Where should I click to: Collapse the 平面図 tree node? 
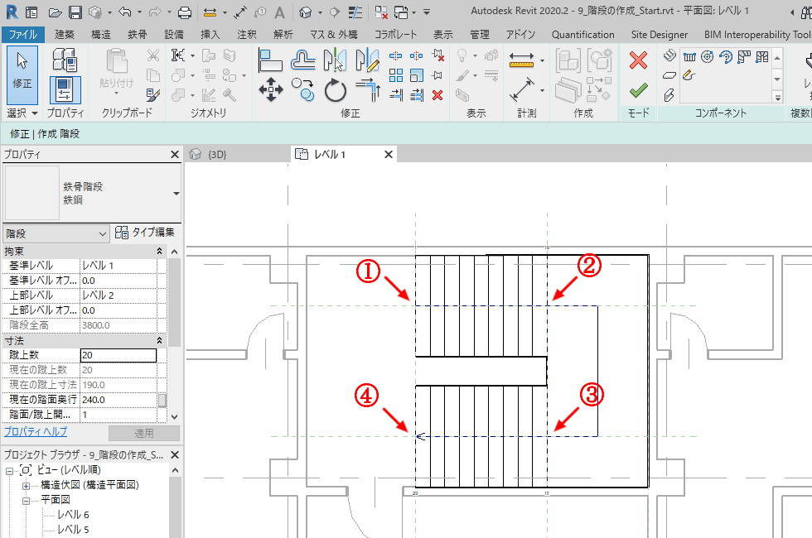point(26,501)
